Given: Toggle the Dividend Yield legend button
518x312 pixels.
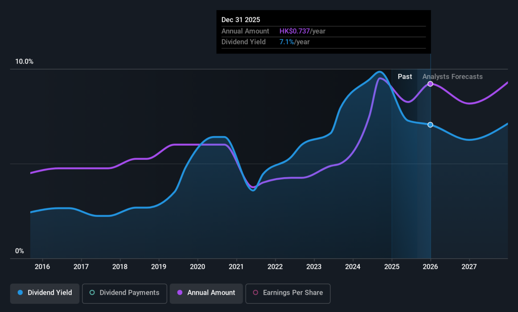Looking at the screenshot, I should pyautogui.click(x=44, y=293).
